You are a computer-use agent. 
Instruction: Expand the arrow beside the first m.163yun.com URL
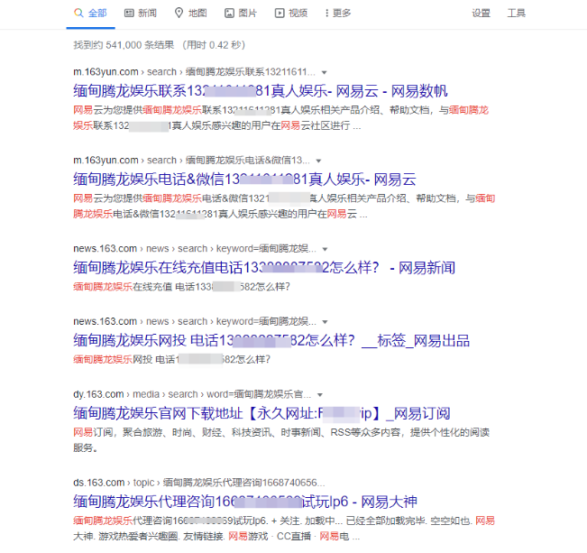pos(324,72)
